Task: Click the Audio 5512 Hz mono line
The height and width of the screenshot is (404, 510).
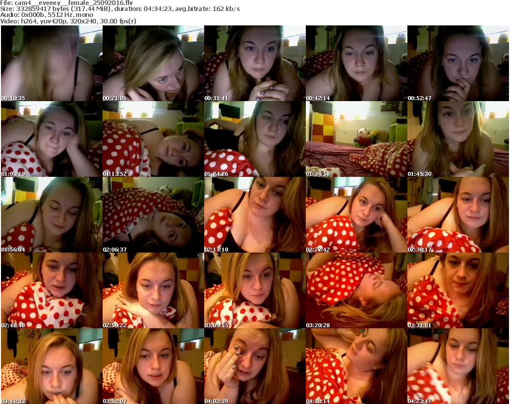Action: 46,15
